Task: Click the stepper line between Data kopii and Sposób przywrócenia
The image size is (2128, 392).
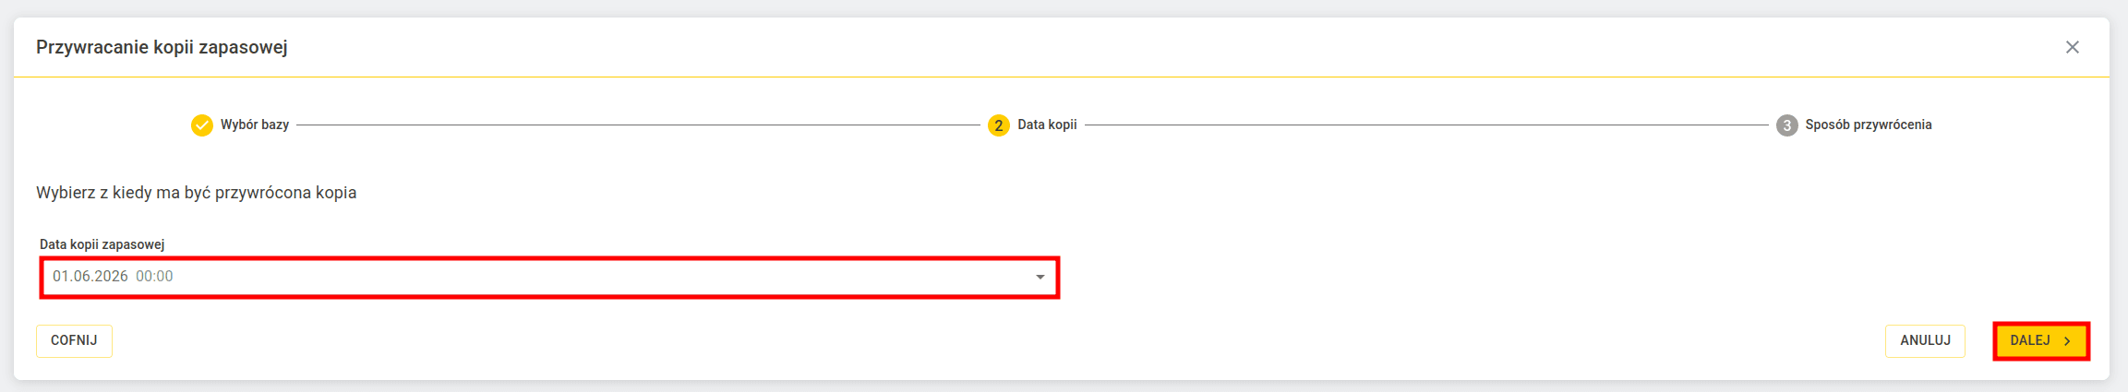Action: (1426, 125)
